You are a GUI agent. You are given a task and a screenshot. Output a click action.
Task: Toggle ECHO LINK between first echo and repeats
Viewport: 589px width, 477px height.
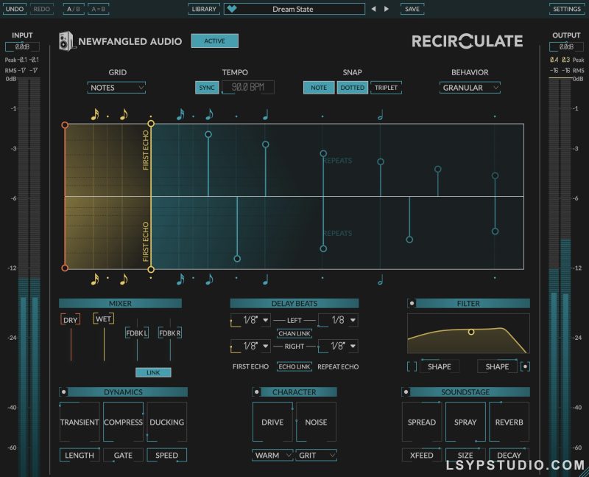[294, 366]
